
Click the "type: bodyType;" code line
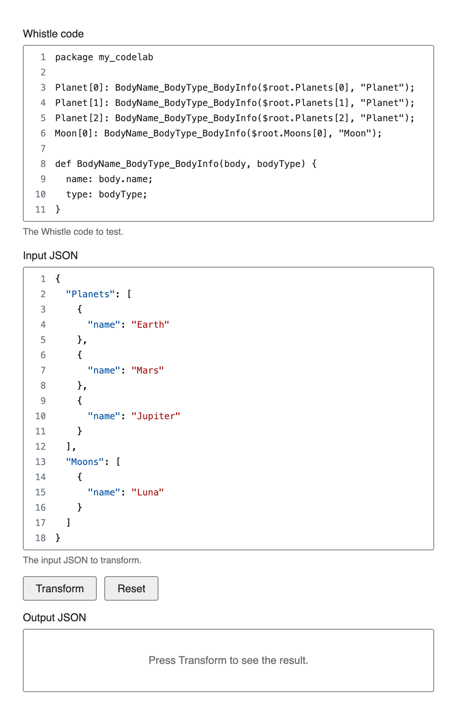pyautogui.click(x=107, y=194)
